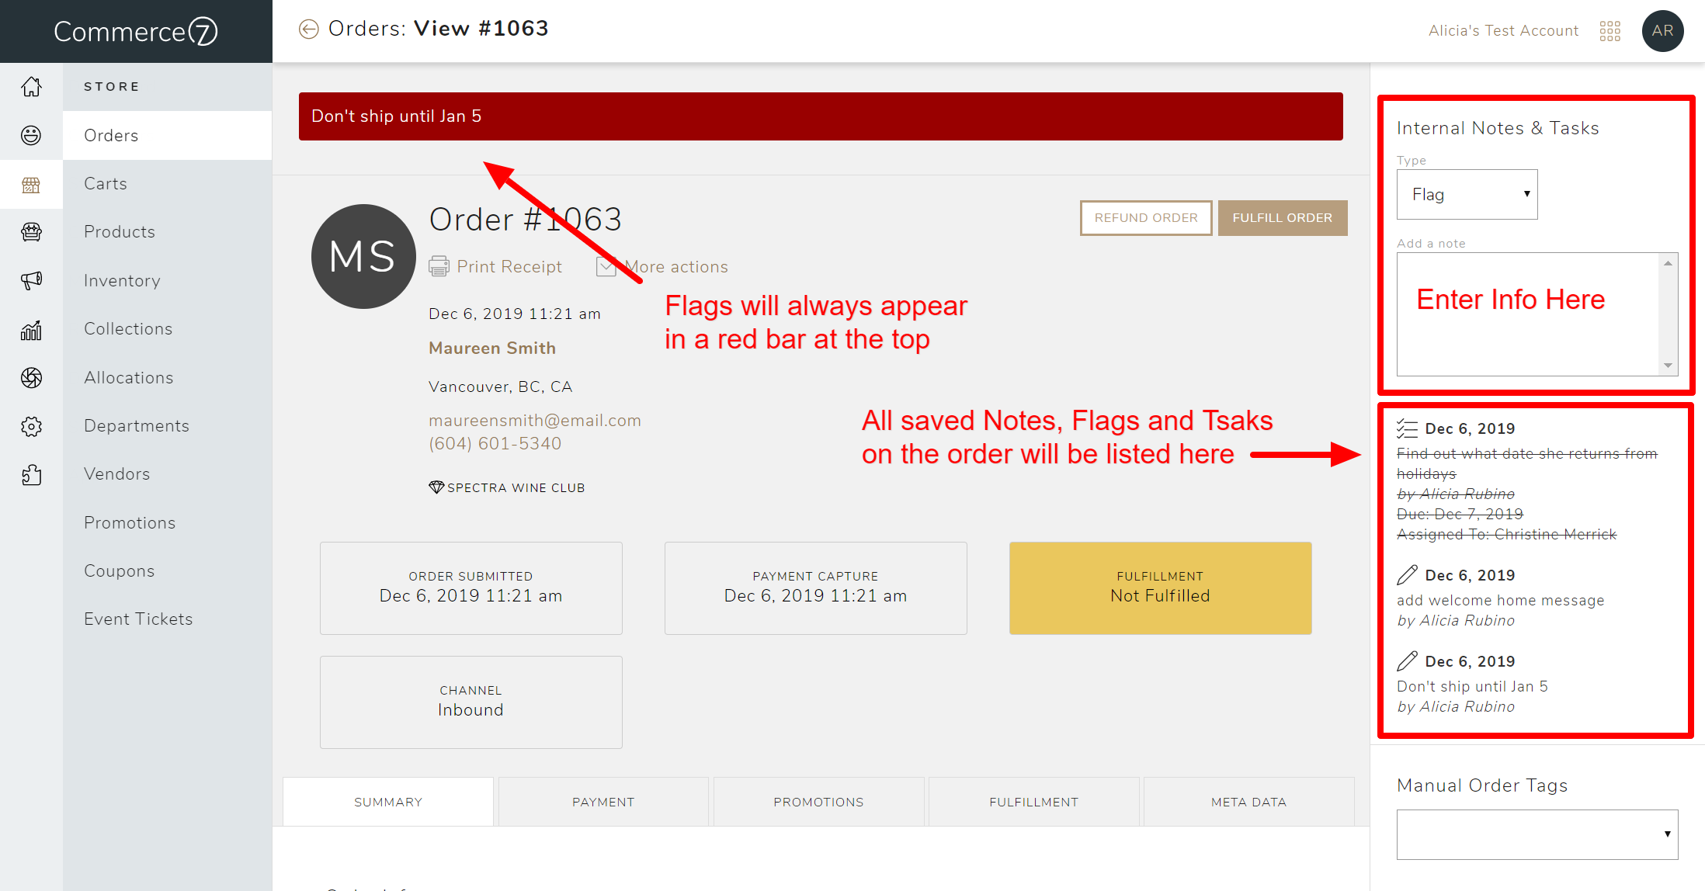Click the storefront Store icon in sidebar
Image resolution: width=1705 pixels, height=891 pixels.
(31, 185)
